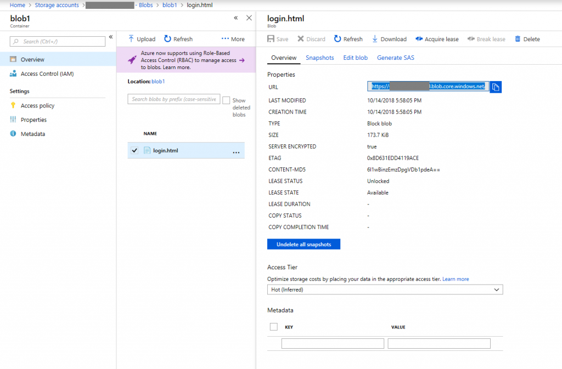Focus the Search blobs by prefix field
The height and width of the screenshot is (369, 562).
pyautogui.click(x=174, y=99)
